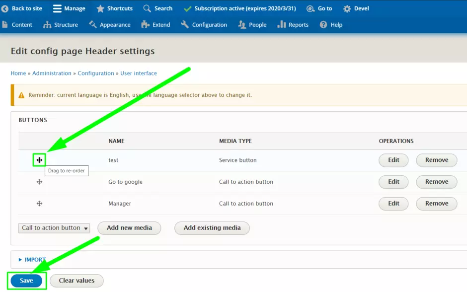Open the Configuration menu

click(x=204, y=25)
